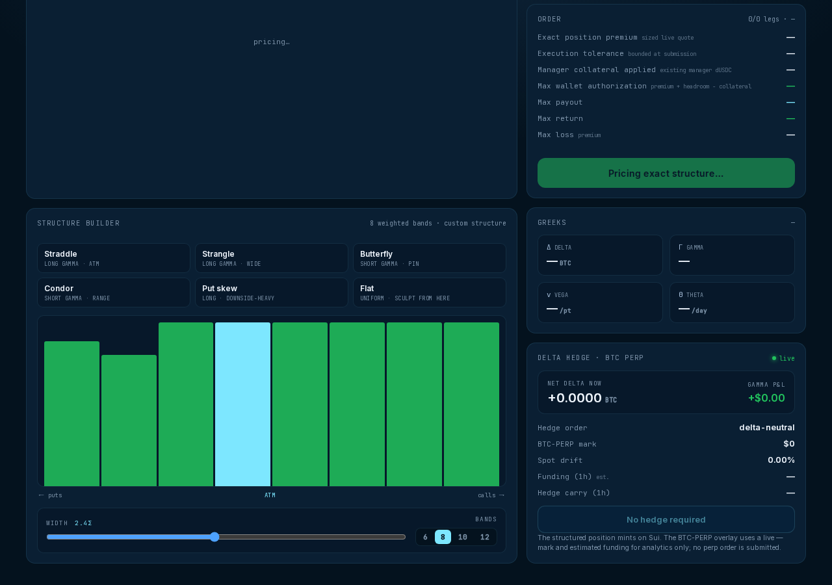Apply the Condor preset
The image size is (832, 585).
click(114, 292)
